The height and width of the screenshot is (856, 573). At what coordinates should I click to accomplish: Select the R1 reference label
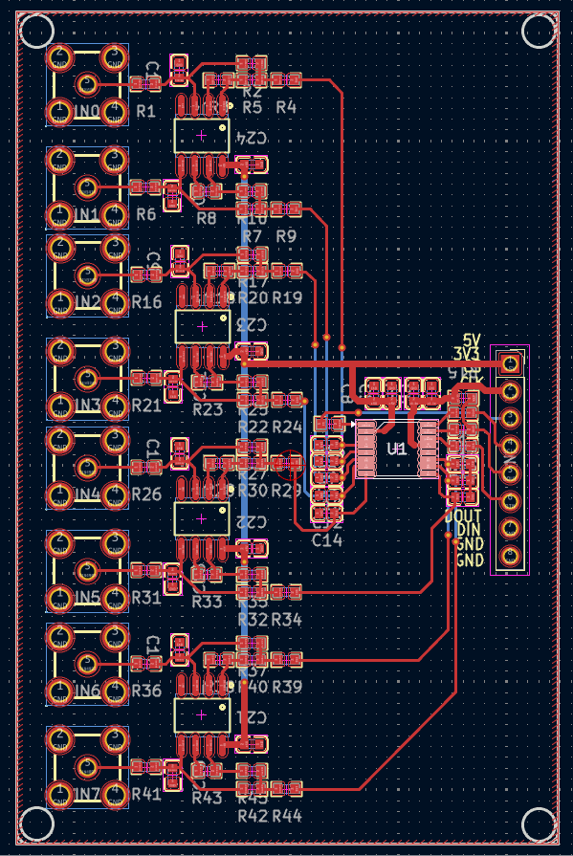[x=145, y=111]
